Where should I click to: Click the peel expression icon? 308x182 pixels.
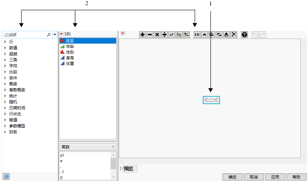click(226, 35)
